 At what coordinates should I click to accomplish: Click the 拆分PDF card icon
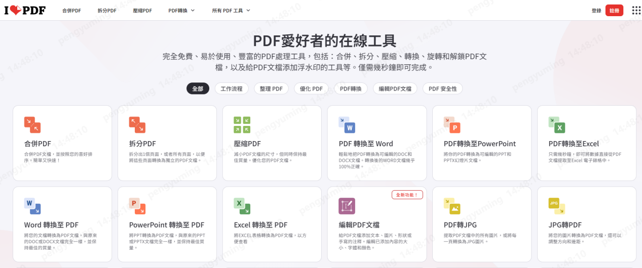(137, 125)
